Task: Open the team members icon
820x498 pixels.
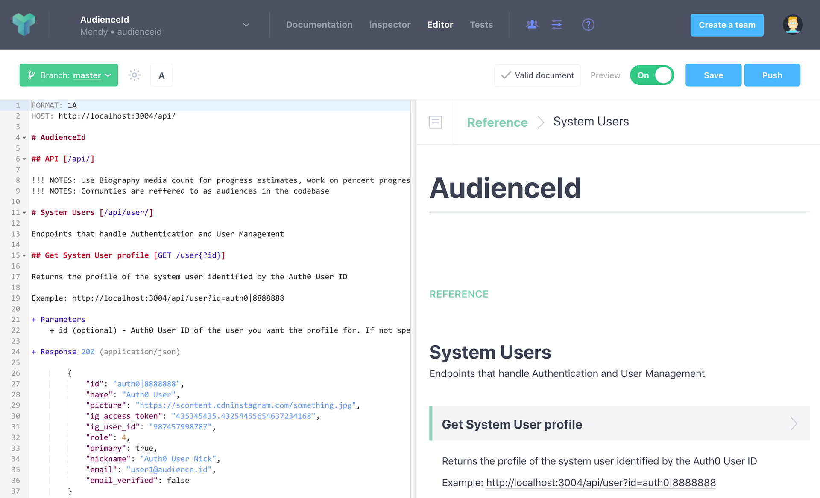Action: pos(532,25)
